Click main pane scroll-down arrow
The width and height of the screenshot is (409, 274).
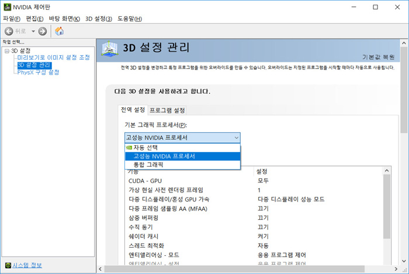(x=404, y=261)
